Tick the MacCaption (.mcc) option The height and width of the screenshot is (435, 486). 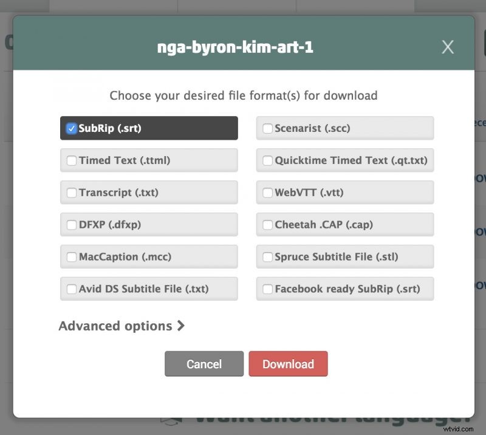click(x=72, y=257)
